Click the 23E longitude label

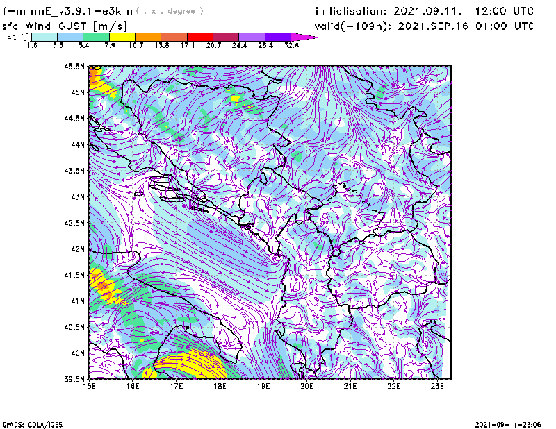coord(438,386)
